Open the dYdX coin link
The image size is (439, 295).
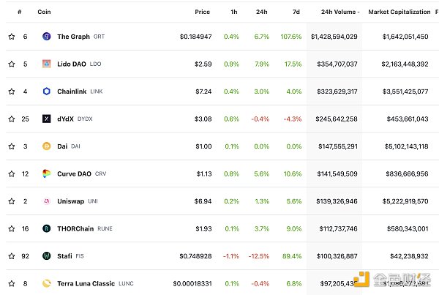pyautogui.click(x=65, y=119)
